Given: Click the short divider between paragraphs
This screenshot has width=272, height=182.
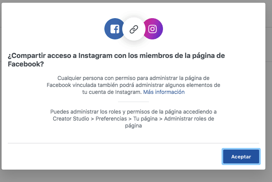Looking at the screenshot, I should [133, 102].
